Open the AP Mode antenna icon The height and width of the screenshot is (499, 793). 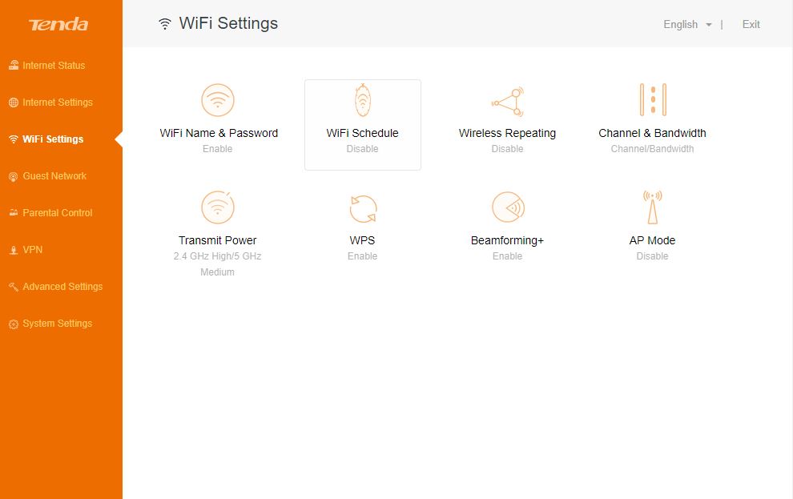click(x=652, y=207)
